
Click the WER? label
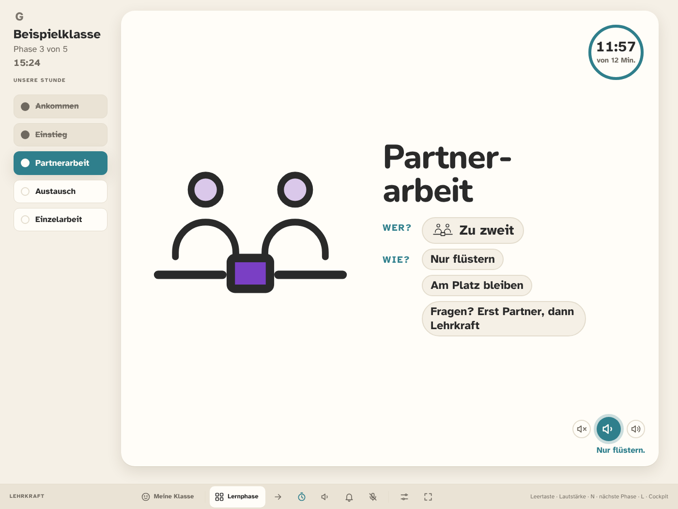[397, 228]
